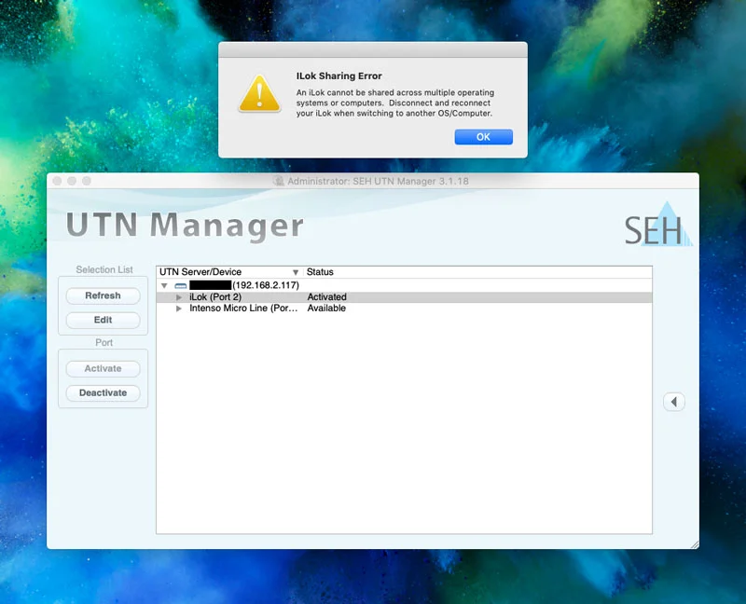Click the UTN Server/Device column header
This screenshot has width=746, height=604.
[200, 272]
